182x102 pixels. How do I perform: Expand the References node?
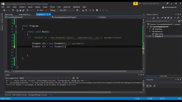[150, 31]
